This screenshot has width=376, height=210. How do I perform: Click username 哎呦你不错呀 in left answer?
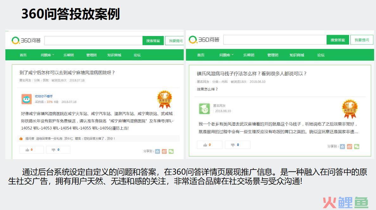(44, 96)
